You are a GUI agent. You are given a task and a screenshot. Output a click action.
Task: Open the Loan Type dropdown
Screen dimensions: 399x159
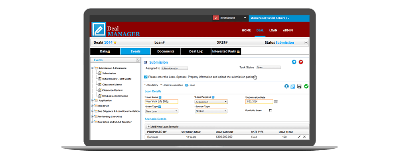pyautogui.click(x=162, y=111)
